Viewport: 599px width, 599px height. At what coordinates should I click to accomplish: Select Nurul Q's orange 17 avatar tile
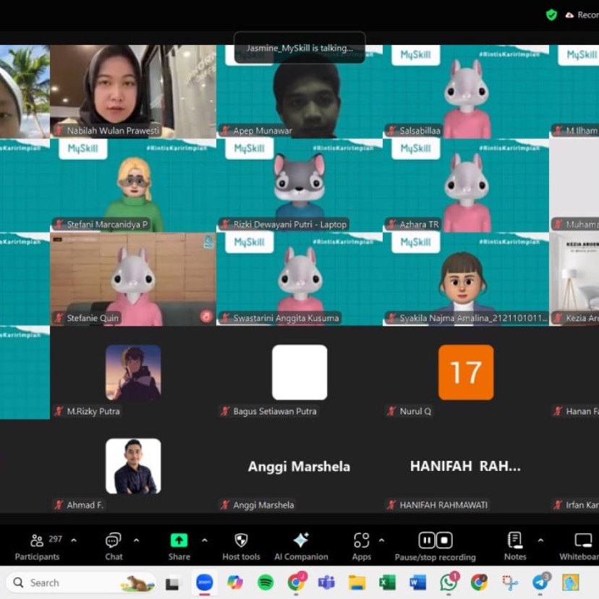tap(466, 373)
